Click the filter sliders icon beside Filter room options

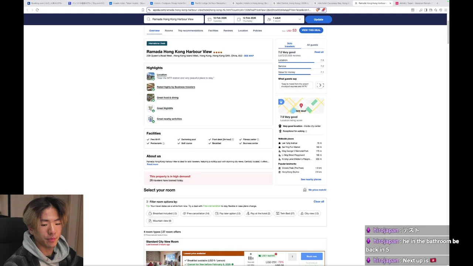click(147, 202)
